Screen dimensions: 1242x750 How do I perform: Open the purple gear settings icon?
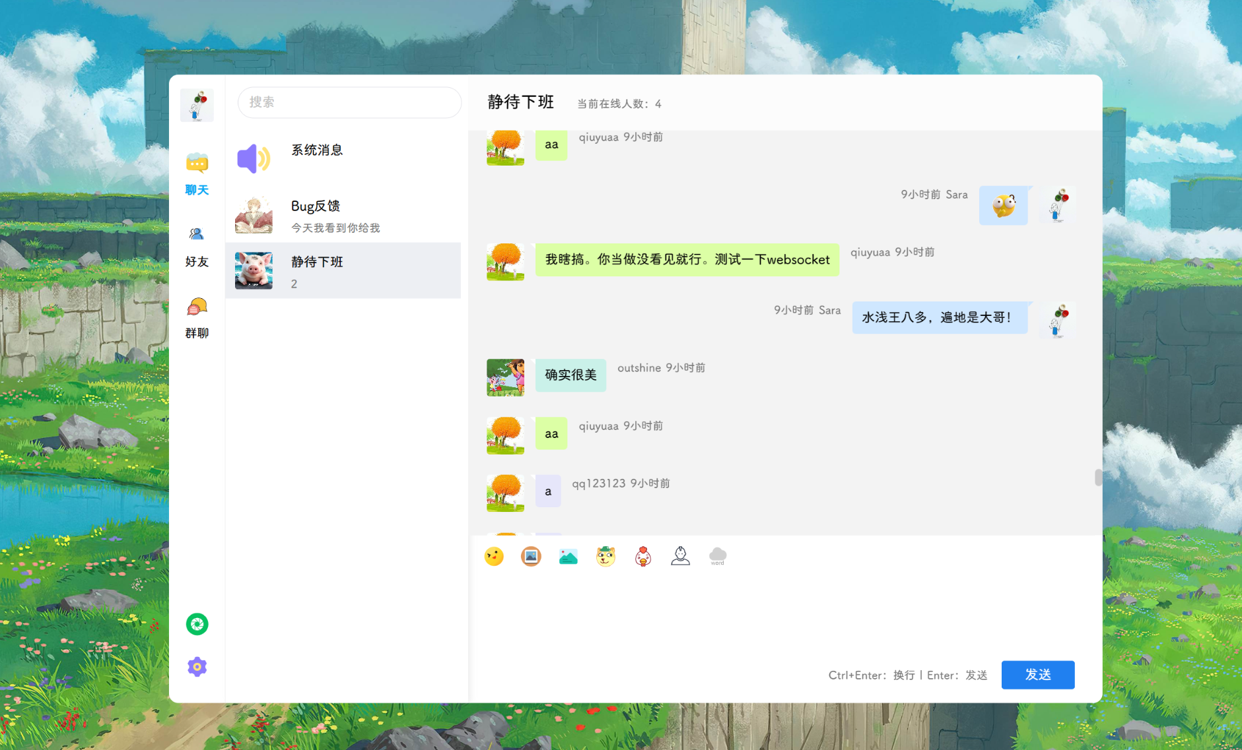point(197,667)
